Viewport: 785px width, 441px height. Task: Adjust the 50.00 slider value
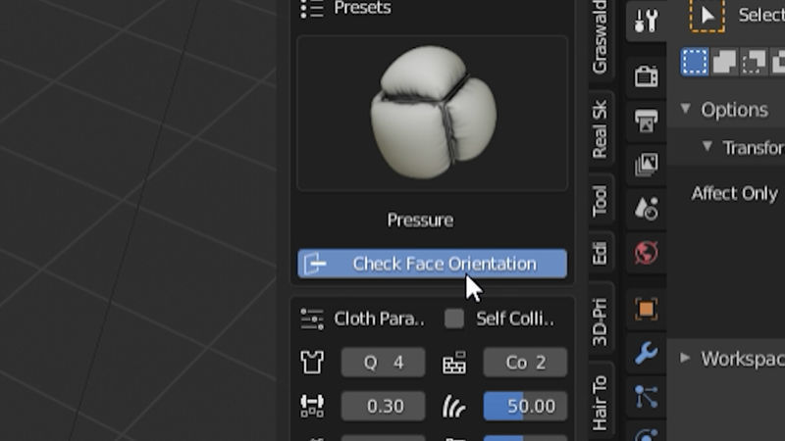click(525, 406)
